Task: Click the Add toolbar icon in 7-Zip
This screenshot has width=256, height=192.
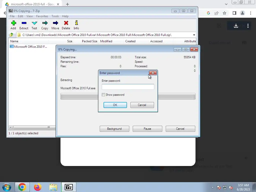Action: [13, 25]
